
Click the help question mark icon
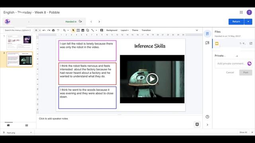click(207, 117)
